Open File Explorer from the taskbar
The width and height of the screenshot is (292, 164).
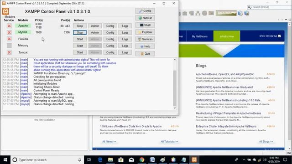tap(110, 160)
